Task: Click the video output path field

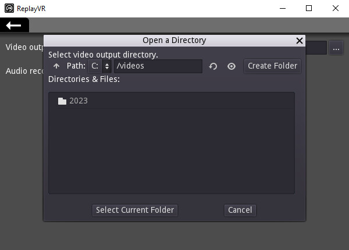Action: pyautogui.click(x=316, y=48)
